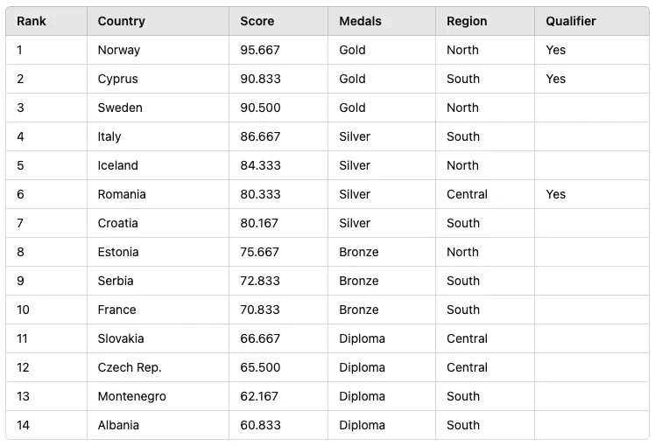This screenshot has height=446, width=655.
Task: Sort by the Country column header
Action: (x=122, y=21)
